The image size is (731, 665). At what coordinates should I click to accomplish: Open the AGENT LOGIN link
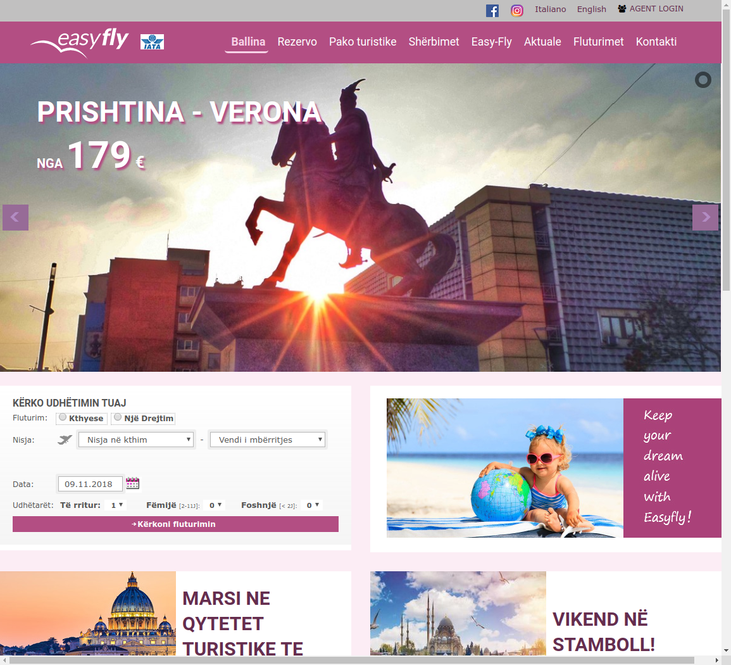coord(651,9)
